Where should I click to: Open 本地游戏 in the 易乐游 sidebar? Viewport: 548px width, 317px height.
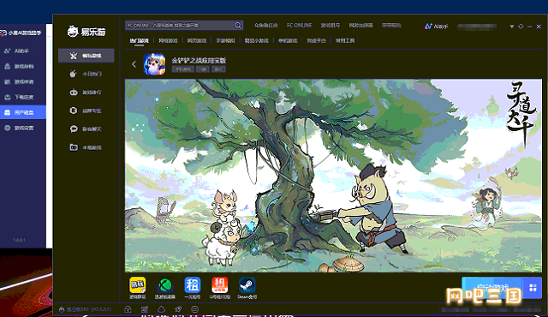pyautogui.click(x=86, y=147)
